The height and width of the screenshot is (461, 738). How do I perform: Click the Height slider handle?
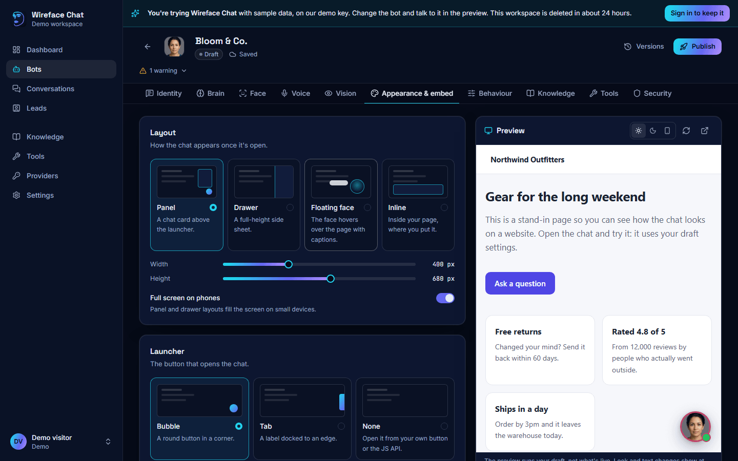pyautogui.click(x=331, y=279)
